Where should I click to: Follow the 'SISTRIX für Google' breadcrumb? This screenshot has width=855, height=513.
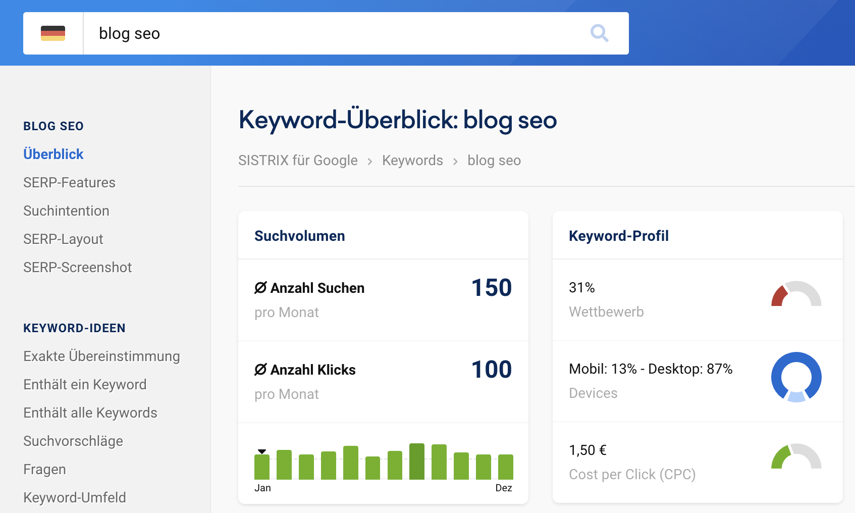(298, 161)
